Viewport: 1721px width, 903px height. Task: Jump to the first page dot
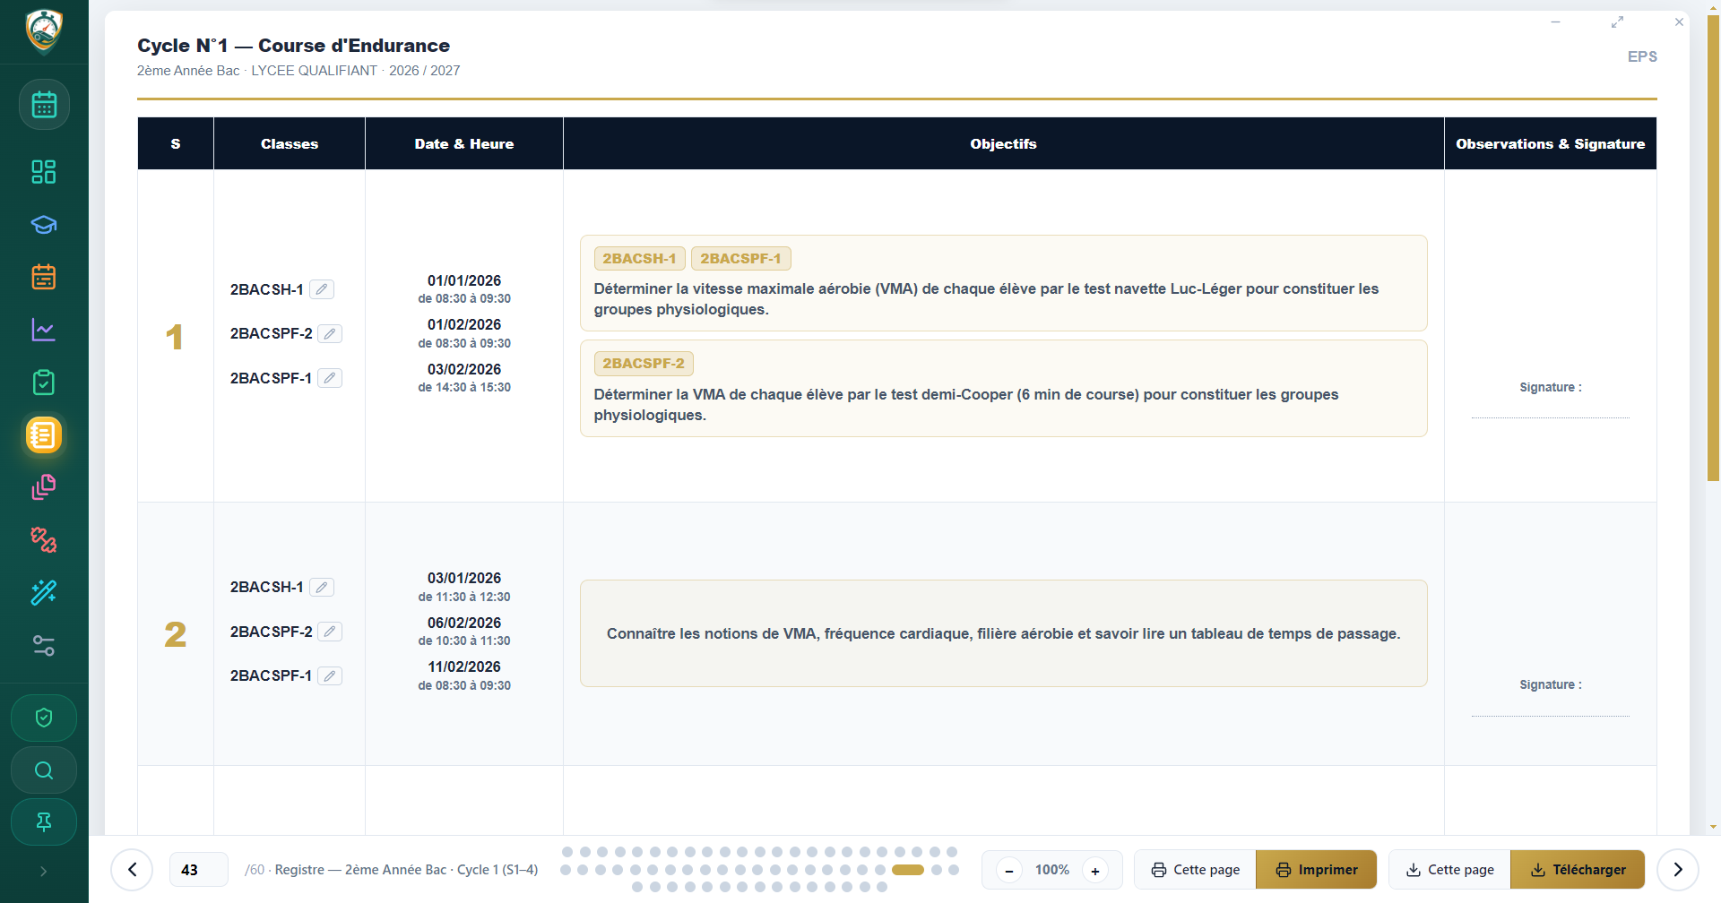pyautogui.click(x=567, y=852)
